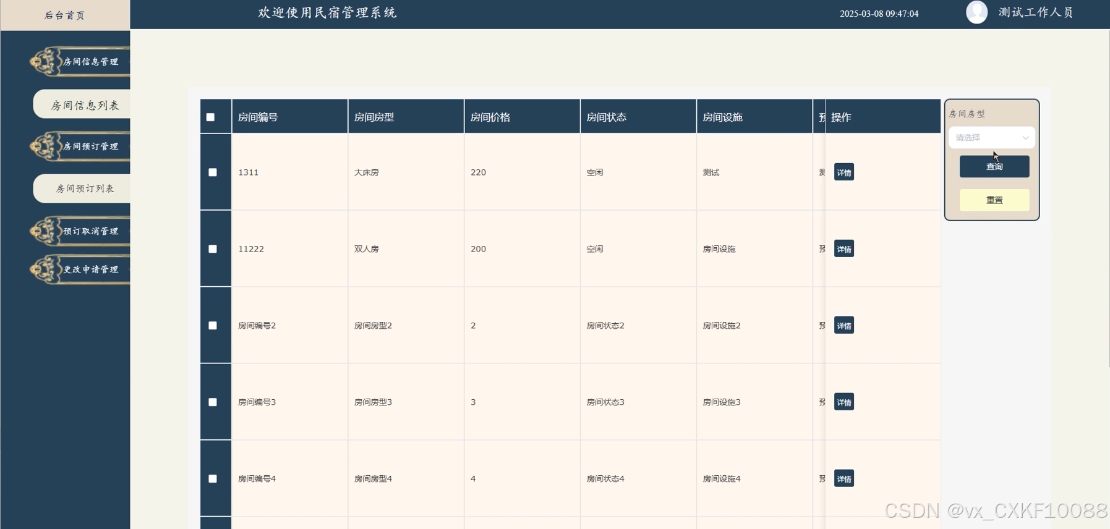Screen dimensions: 1110x529
Task: Click ornament icon beside 房间信息管理
Action: 45,62
